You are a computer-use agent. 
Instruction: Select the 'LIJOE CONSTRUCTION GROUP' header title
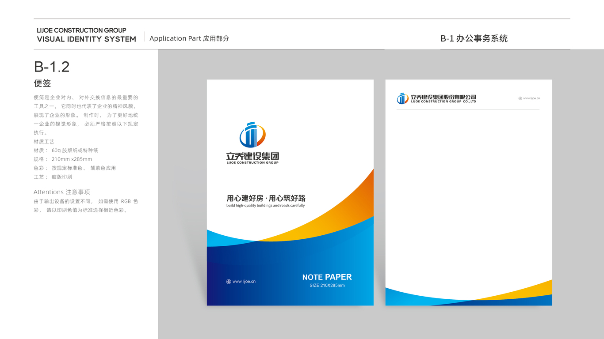tap(81, 30)
